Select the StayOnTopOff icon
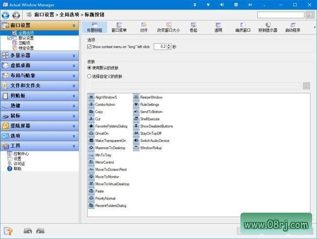317x239 pixels. tap(136, 133)
